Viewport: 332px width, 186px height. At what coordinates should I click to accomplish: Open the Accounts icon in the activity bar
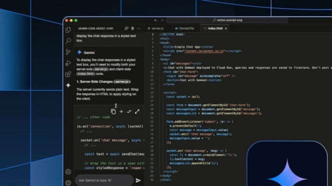pos(68,172)
